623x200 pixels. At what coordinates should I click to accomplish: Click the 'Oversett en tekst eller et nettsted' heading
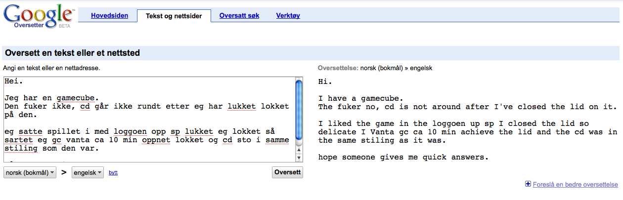pyautogui.click(x=72, y=53)
